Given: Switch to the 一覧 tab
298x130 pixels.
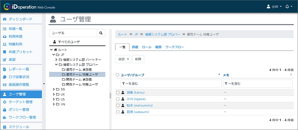Looking at the screenshot, I should pyautogui.click(x=123, y=47).
